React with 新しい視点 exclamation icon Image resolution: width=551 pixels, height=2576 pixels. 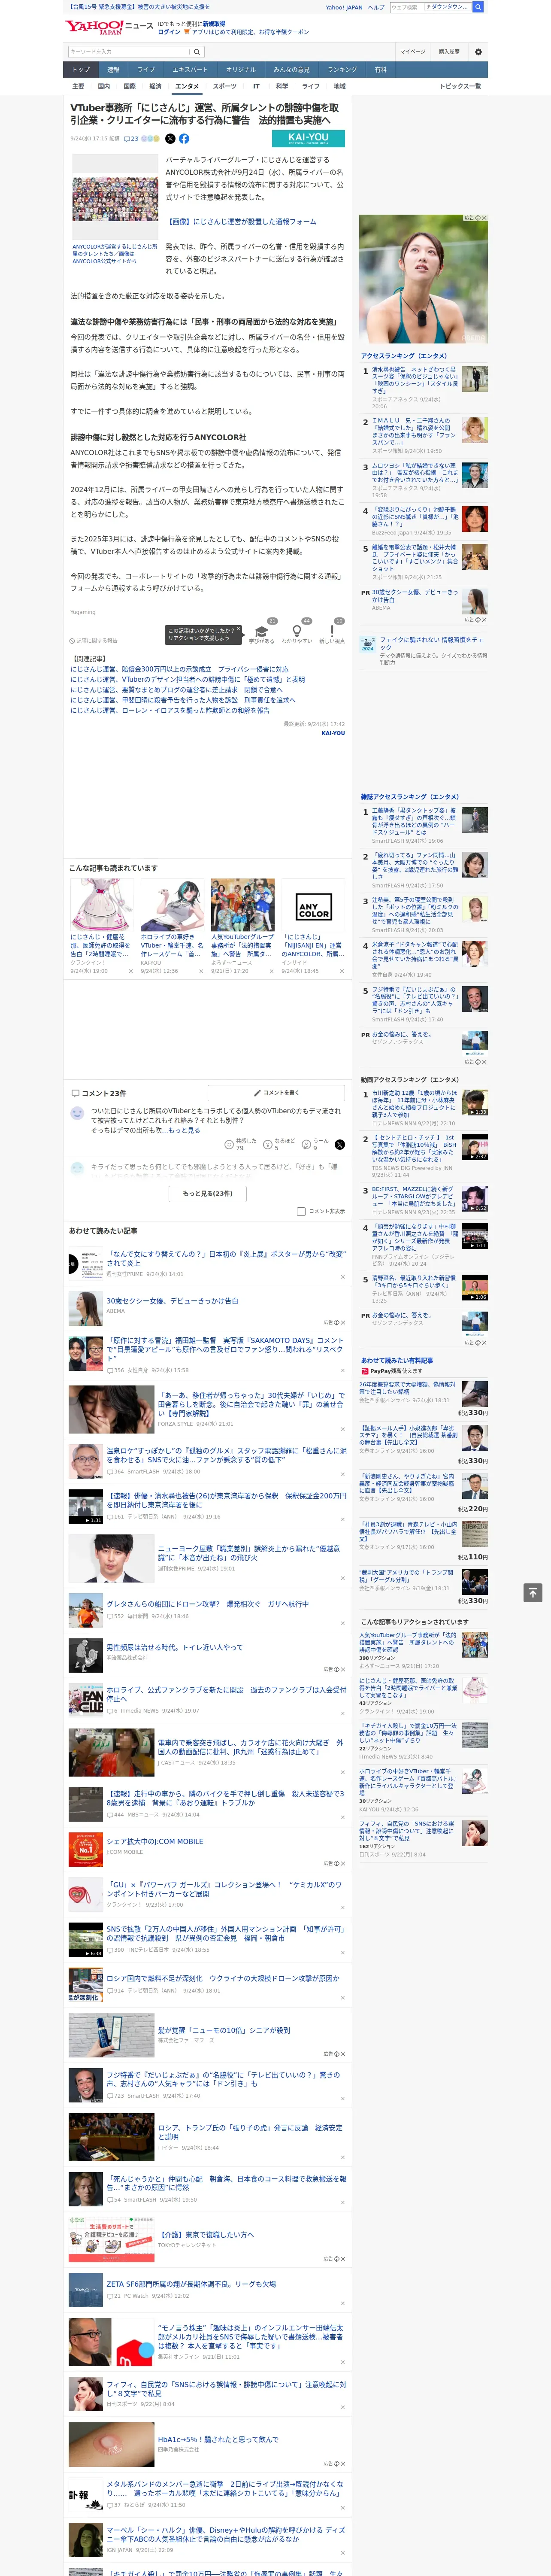332,635
